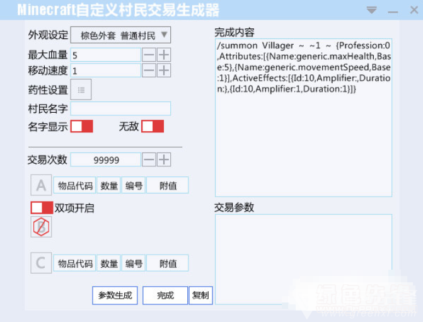This screenshot has width=423, height=322.
Task: Decrease movement speed with minus button
Action: [149, 71]
